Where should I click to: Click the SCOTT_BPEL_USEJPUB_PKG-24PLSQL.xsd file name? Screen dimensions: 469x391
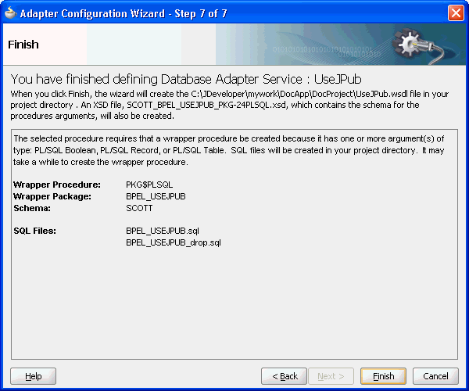tap(206, 105)
